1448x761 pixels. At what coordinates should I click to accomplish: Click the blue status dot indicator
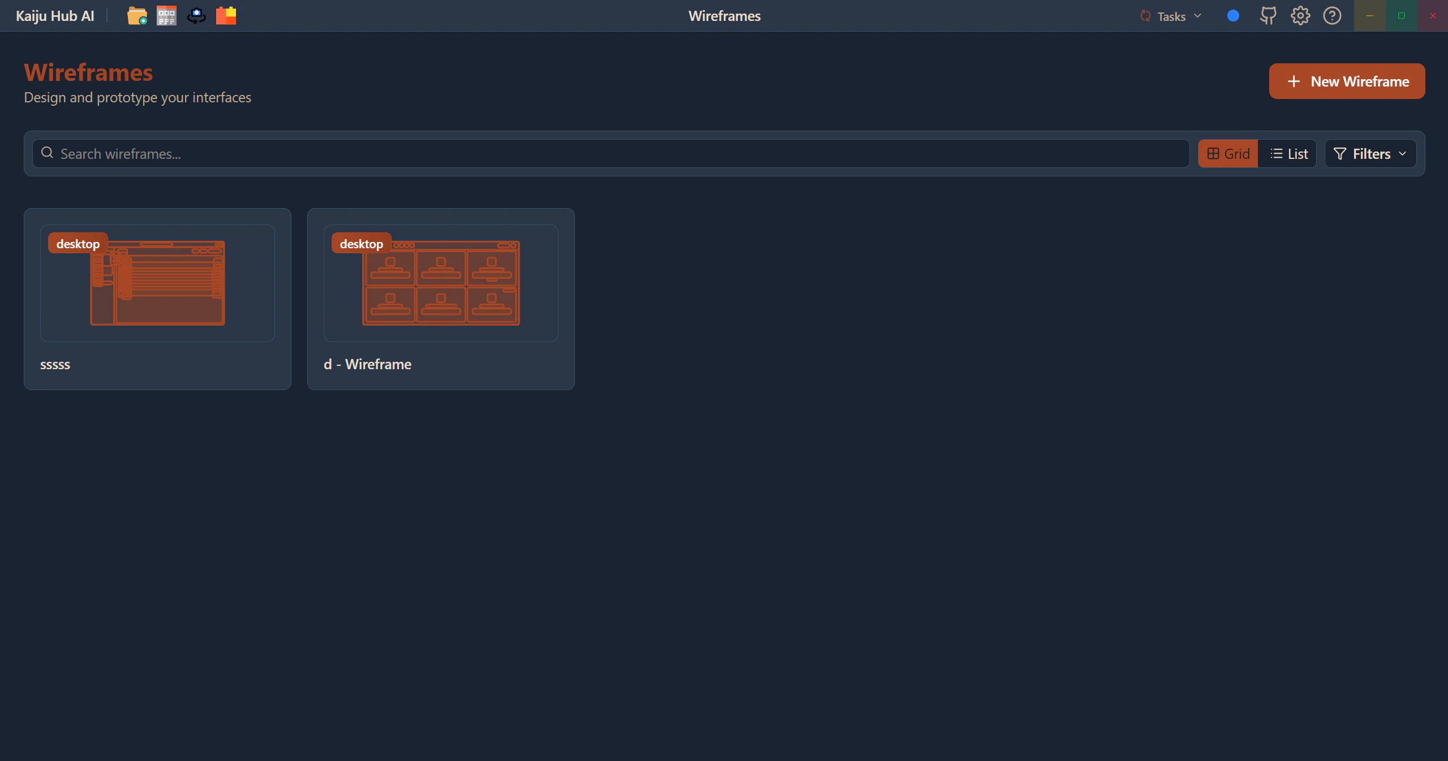tap(1233, 16)
